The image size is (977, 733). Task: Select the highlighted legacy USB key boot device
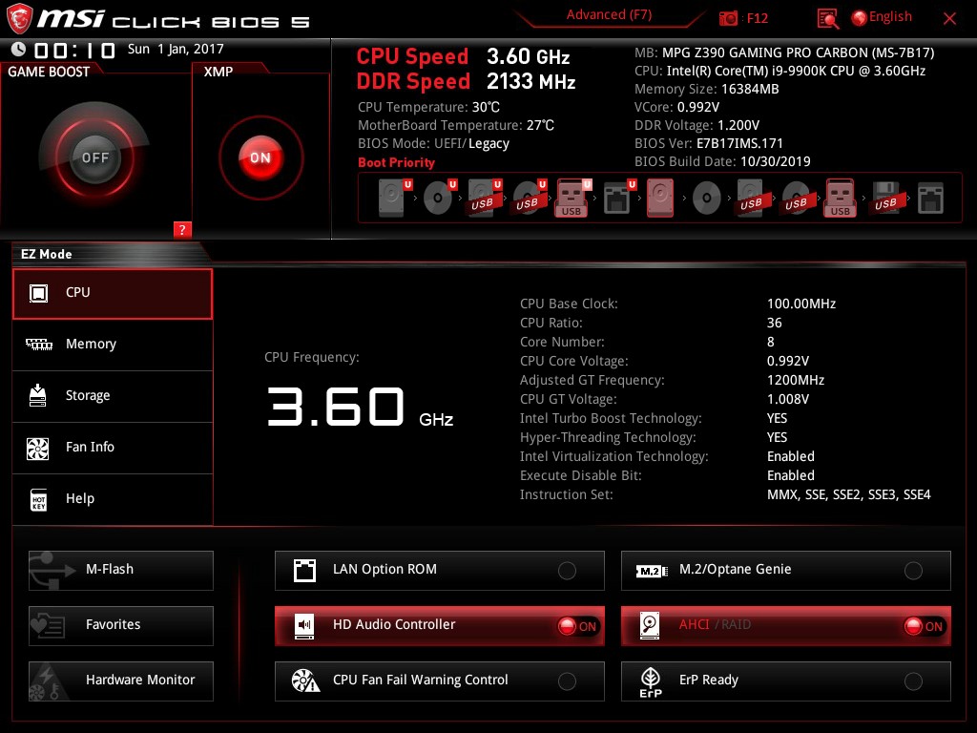(x=841, y=198)
